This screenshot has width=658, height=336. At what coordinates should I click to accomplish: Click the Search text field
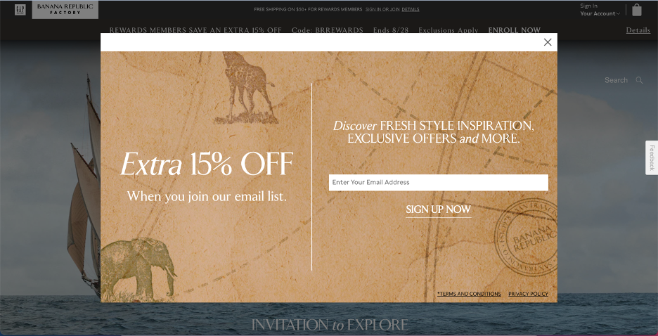616,80
